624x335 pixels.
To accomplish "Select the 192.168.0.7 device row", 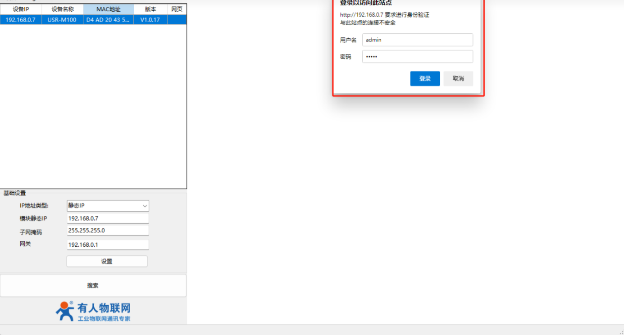I will coord(93,20).
